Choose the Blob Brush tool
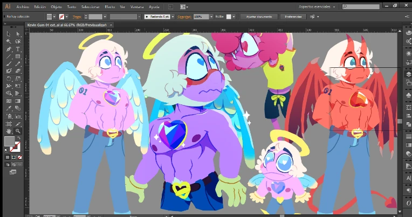412x217 pixels. 9,71
